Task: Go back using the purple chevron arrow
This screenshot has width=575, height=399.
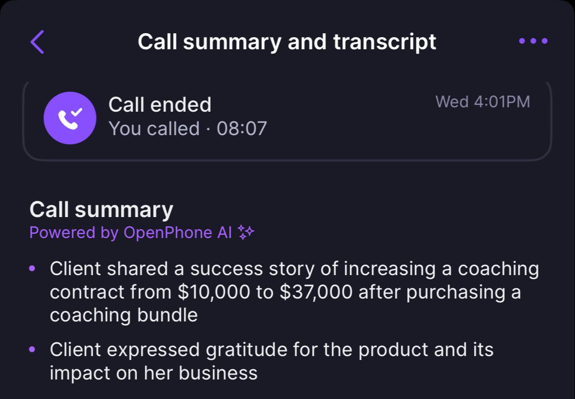Action: [37, 41]
